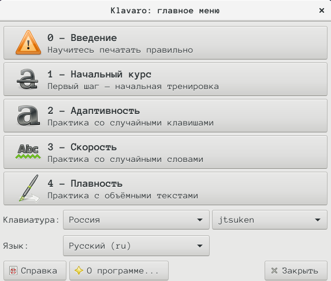Screen dimensions: 331x281
Task: Click the lifebuoy icon on Справка
Action: pos(13,271)
